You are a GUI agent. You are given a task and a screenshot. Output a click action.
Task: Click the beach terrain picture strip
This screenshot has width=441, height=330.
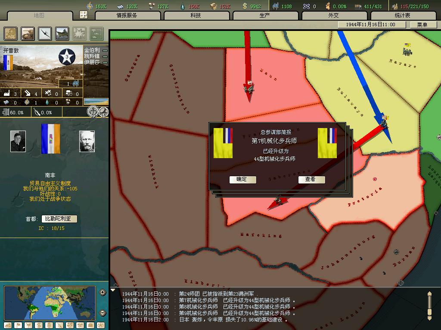pos(96,101)
